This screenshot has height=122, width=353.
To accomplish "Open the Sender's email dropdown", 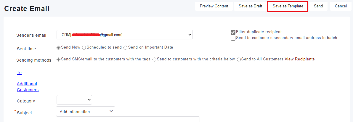I will pyautogui.click(x=124, y=35).
